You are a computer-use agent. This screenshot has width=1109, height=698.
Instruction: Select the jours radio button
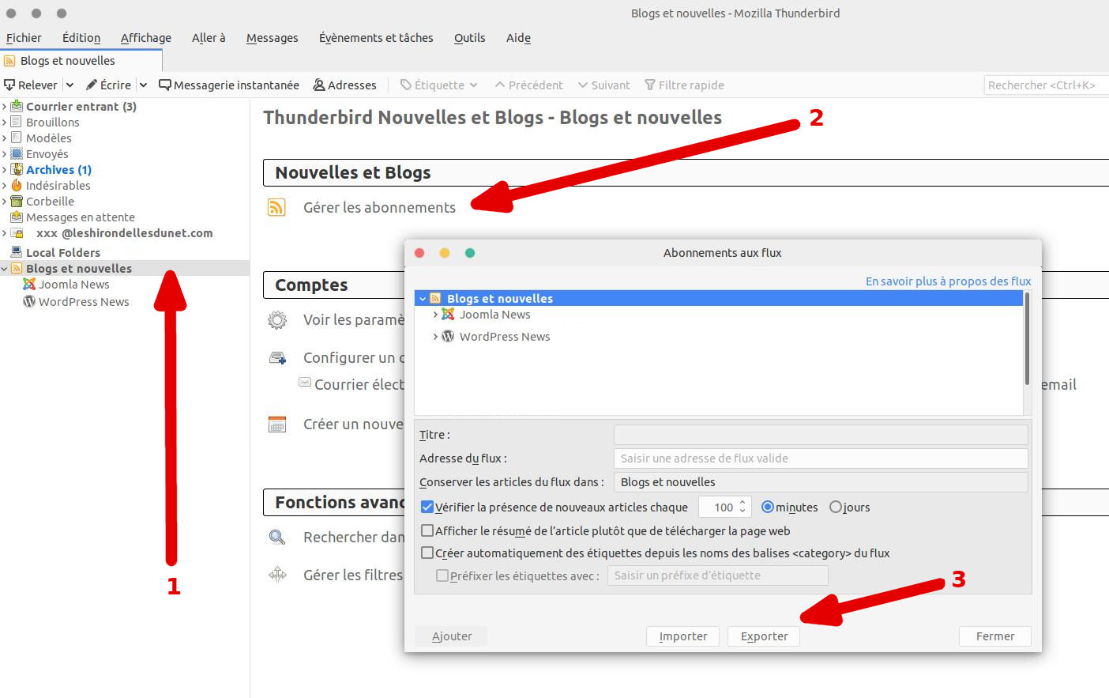point(836,507)
